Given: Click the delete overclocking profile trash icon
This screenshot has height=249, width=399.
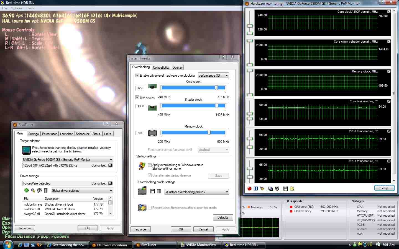Looking at the screenshot, I should 159,191.
